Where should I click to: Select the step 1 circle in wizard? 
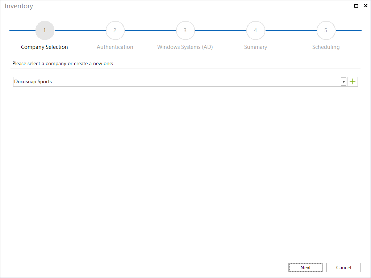click(x=45, y=30)
